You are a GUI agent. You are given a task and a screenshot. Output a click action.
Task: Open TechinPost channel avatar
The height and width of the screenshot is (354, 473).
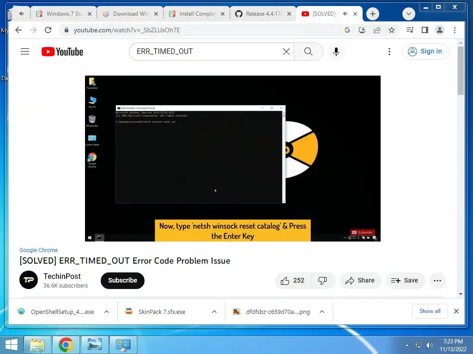click(29, 280)
